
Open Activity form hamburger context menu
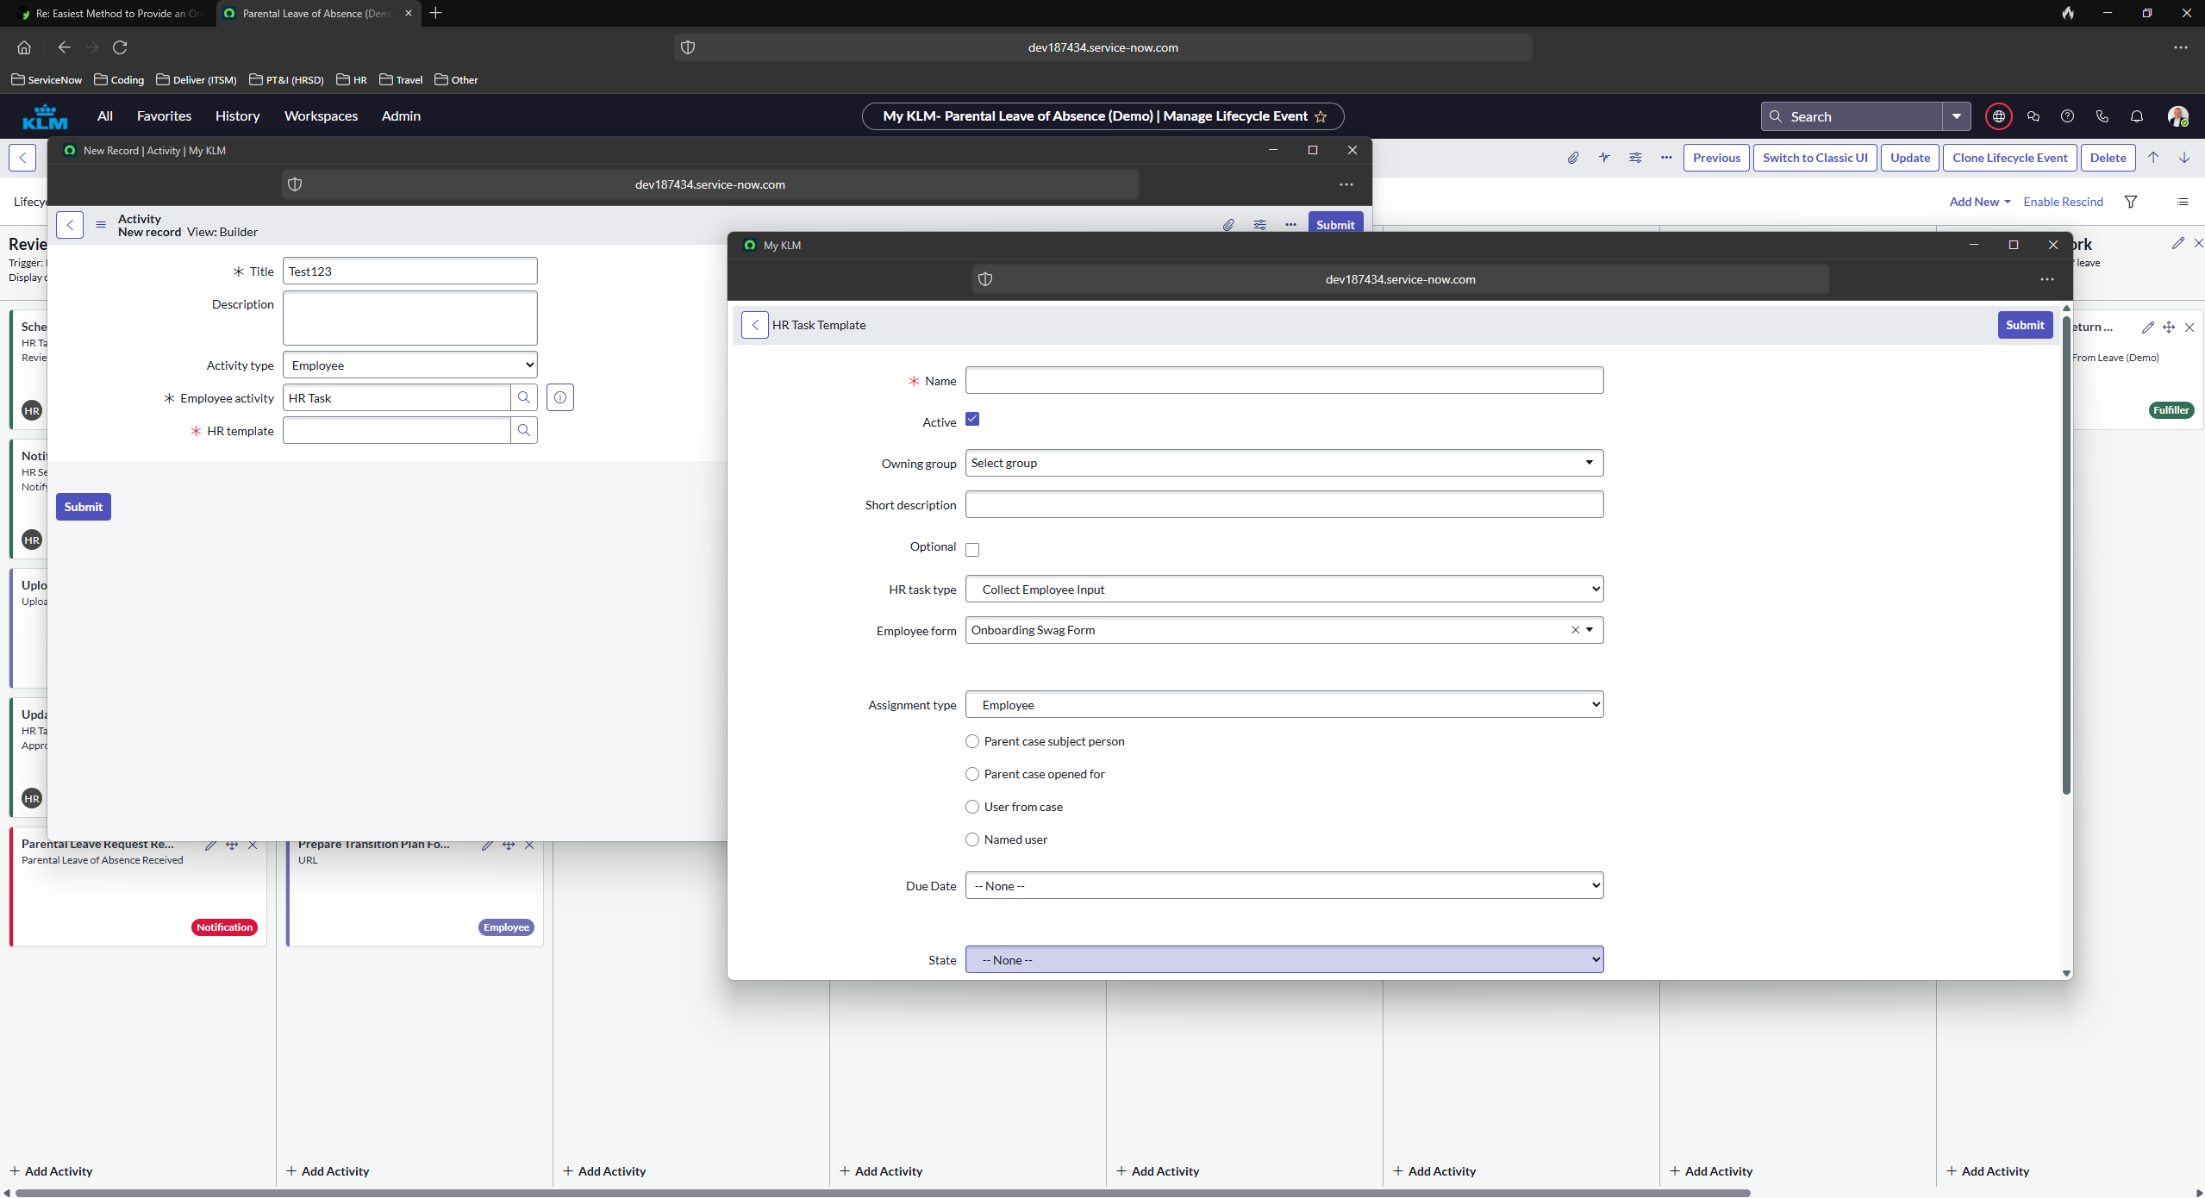[x=101, y=225]
